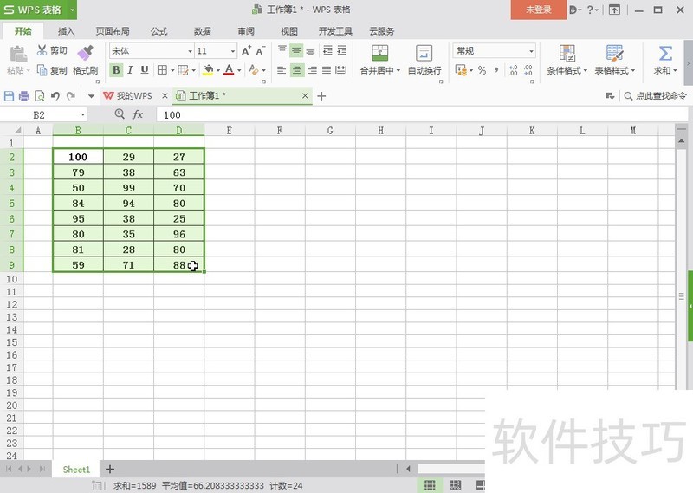Toggle Italic formatting

point(131,70)
